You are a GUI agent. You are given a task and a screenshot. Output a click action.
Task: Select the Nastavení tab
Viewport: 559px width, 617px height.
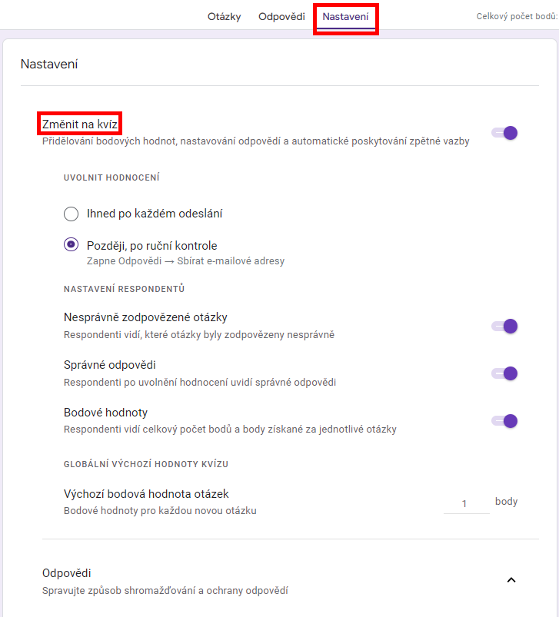click(345, 17)
